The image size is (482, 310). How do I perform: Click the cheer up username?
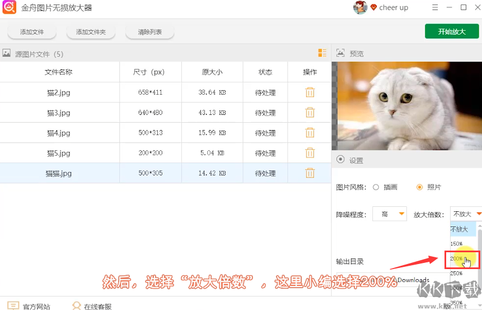point(394,8)
